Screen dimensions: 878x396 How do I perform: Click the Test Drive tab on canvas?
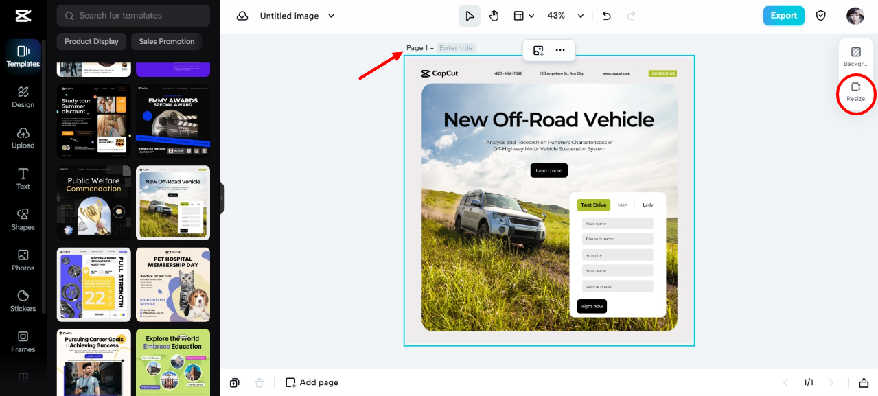point(594,205)
